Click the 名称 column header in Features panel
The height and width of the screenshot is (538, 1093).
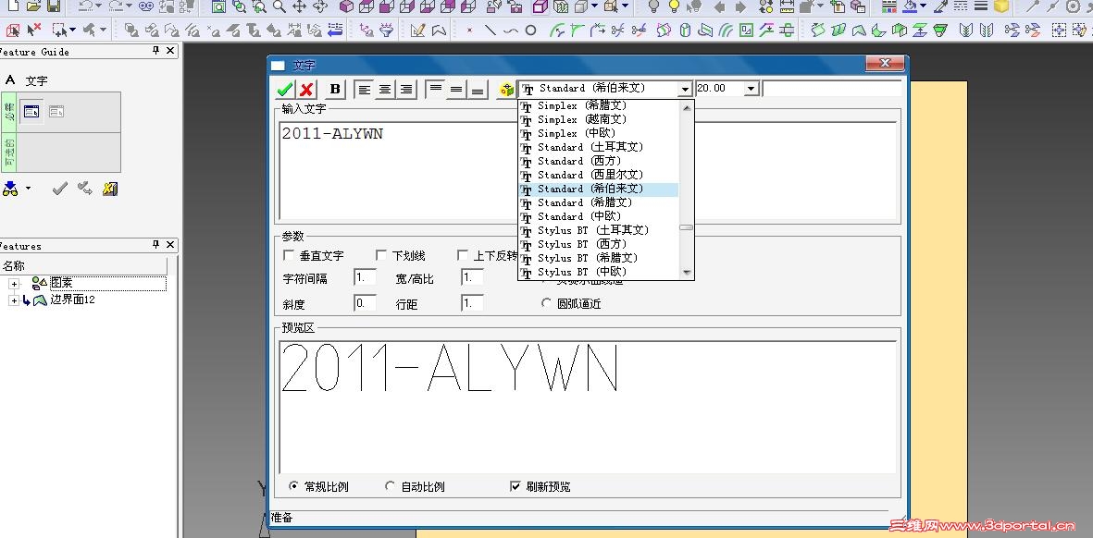(x=83, y=266)
